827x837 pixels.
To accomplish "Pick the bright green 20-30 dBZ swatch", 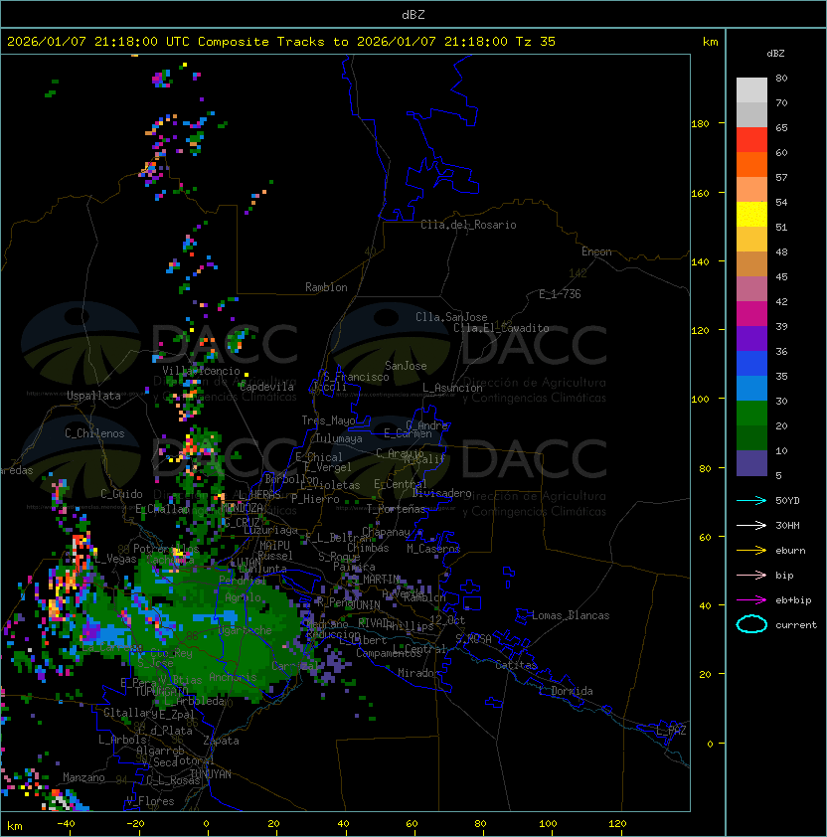I will [x=751, y=414].
